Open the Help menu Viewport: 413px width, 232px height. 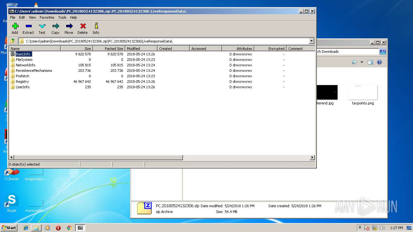pos(74,17)
